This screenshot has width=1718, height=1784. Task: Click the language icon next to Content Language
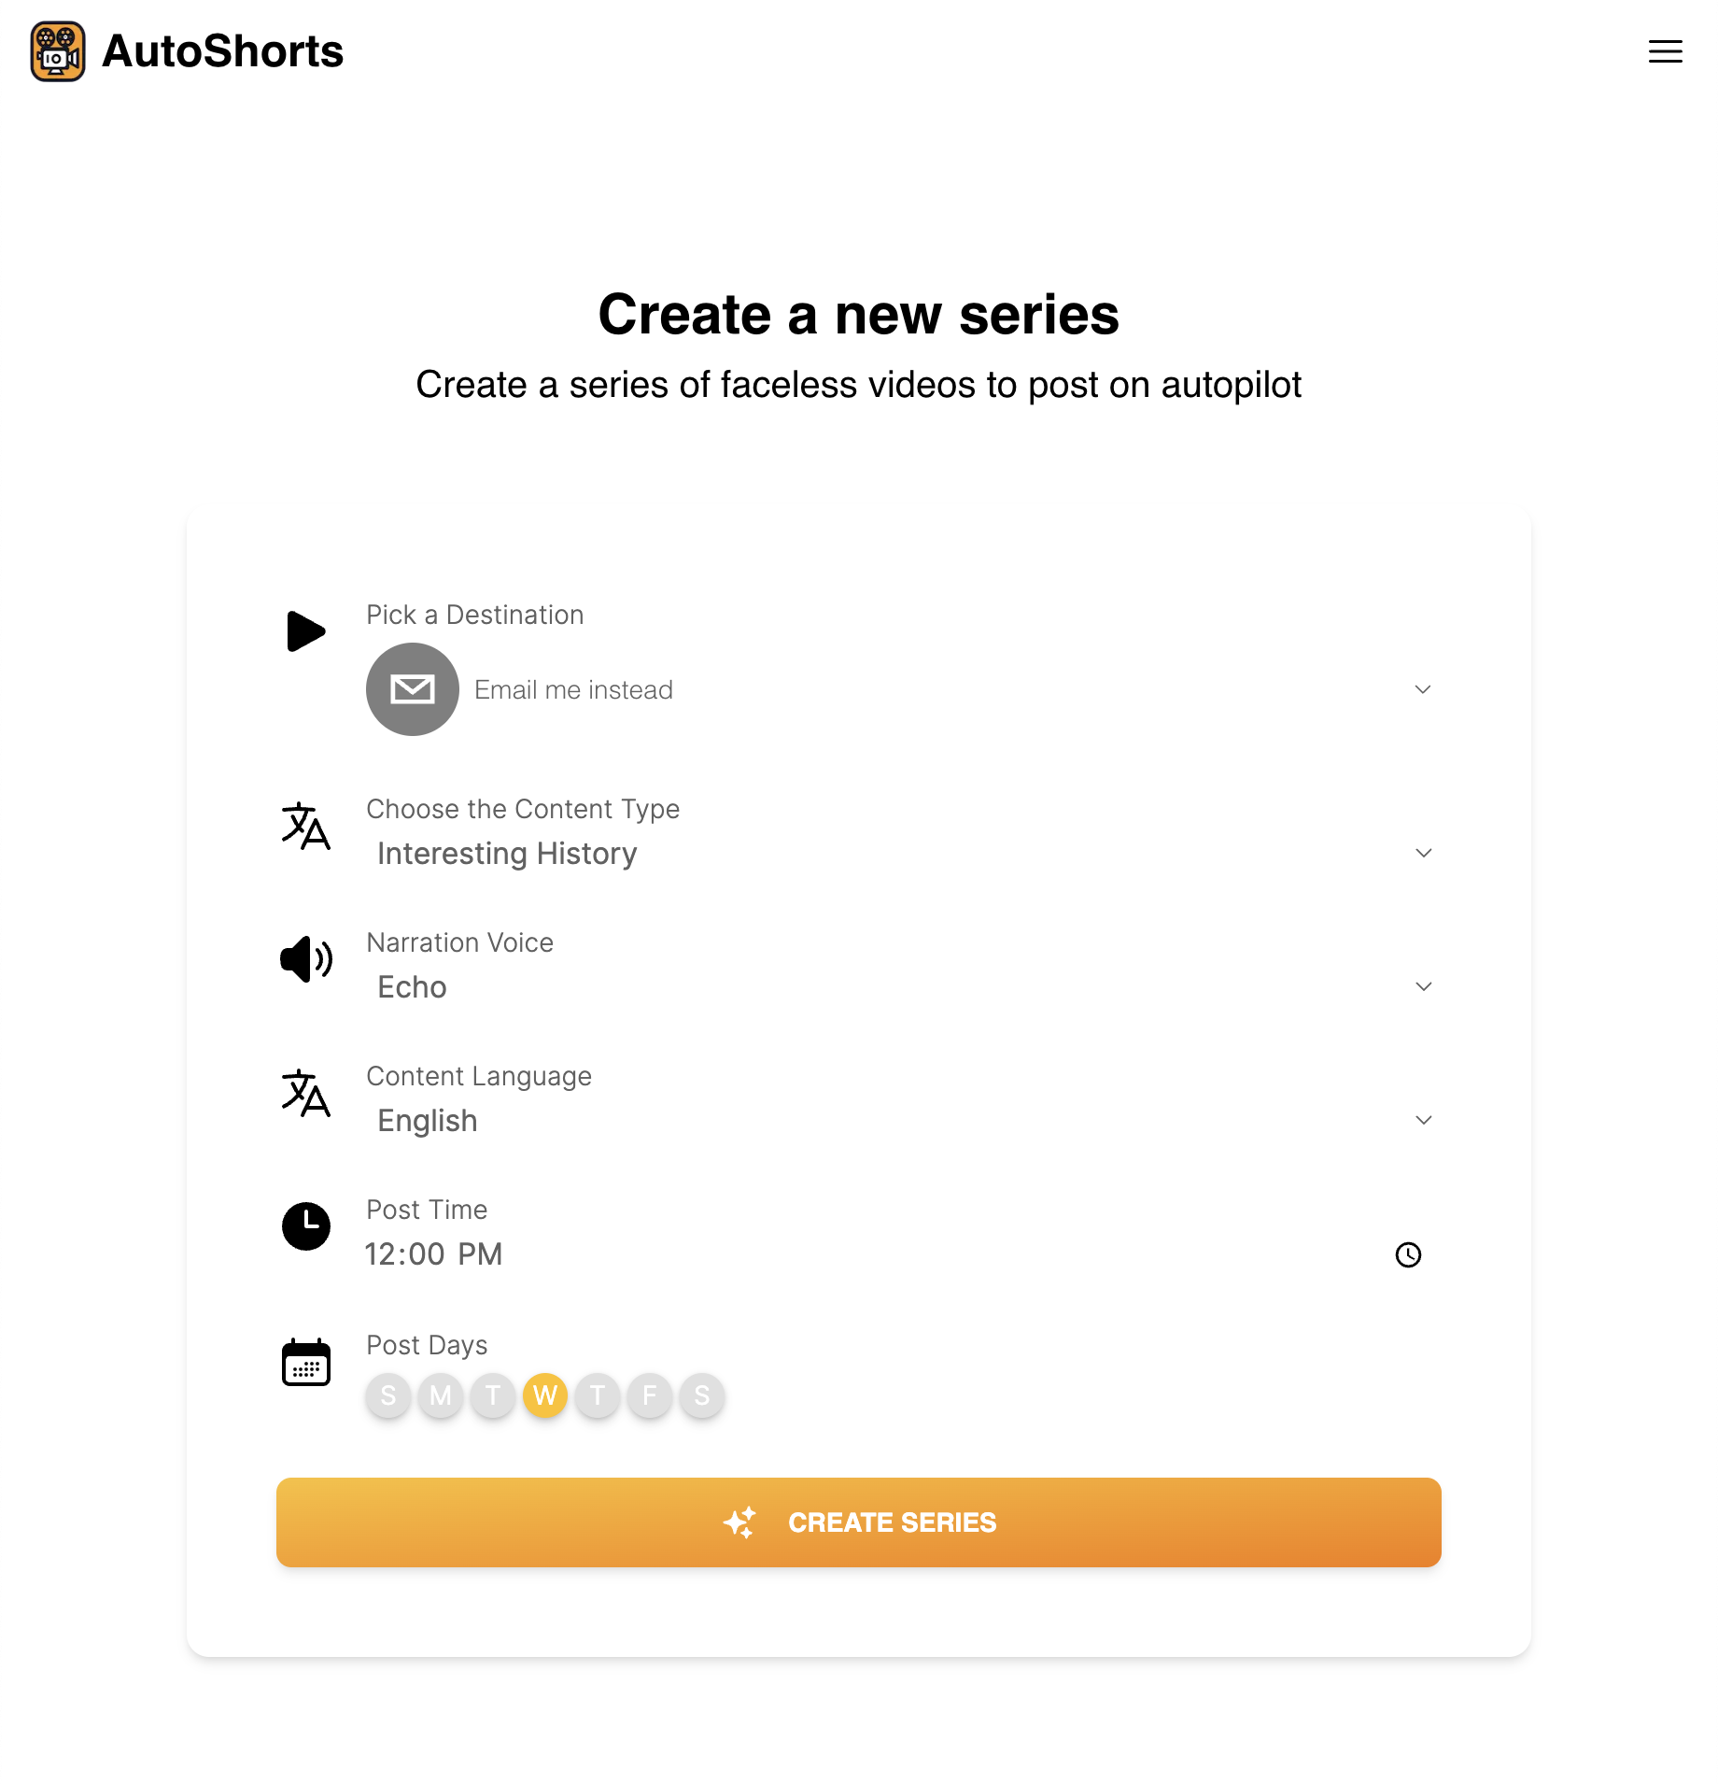[305, 1097]
